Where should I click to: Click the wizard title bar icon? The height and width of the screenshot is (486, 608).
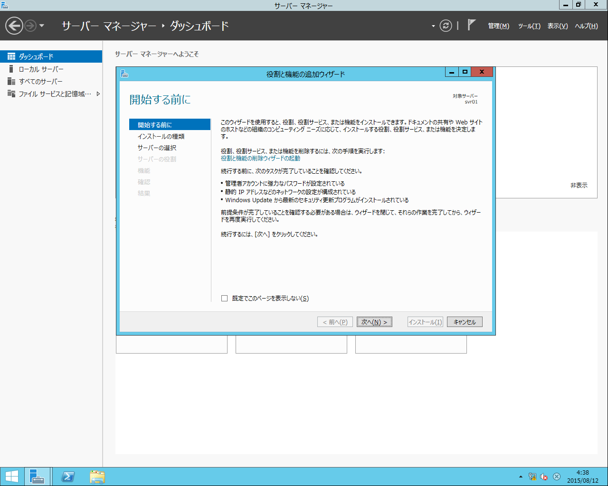pyautogui.click(x=124, y=73)
